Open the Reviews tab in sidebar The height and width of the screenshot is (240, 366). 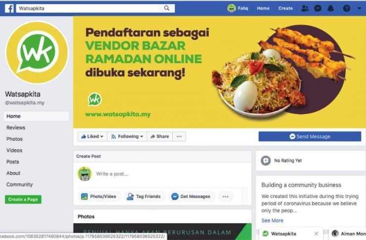pos(16,127)
